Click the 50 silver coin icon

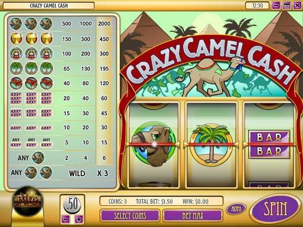tap(72, 204)
